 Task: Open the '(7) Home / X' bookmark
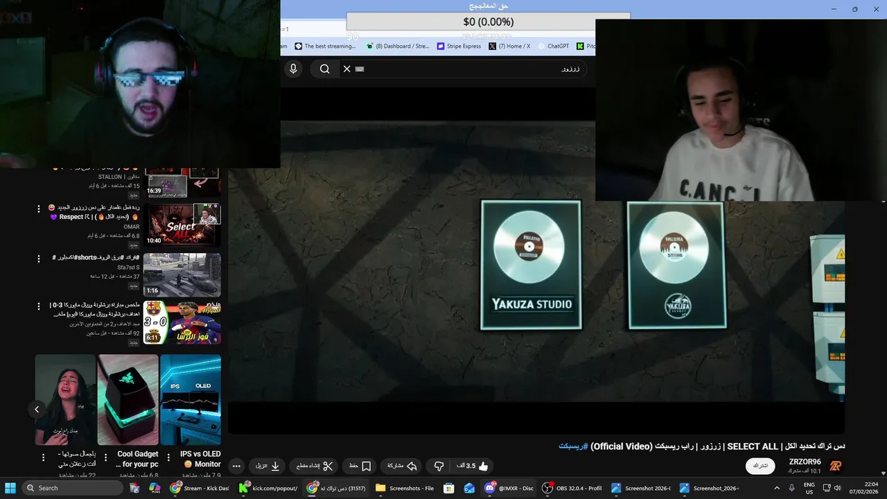(509, 46)
